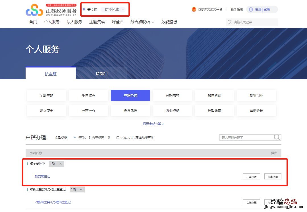Expand 显示全部分类 to show all categories
The width and height of the screenshot is (307, 212).
pos(153,124)
